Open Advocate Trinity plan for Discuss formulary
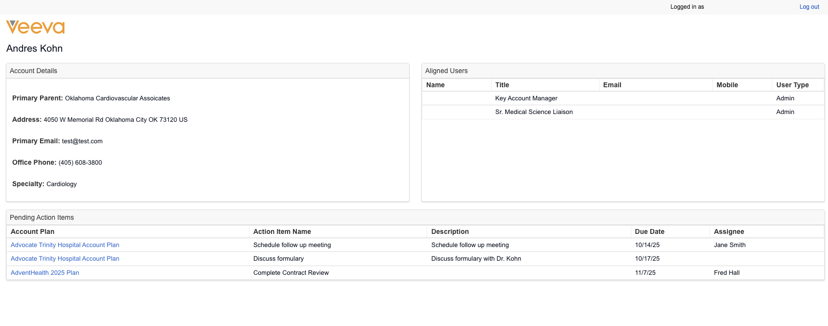 click(65, 259)
